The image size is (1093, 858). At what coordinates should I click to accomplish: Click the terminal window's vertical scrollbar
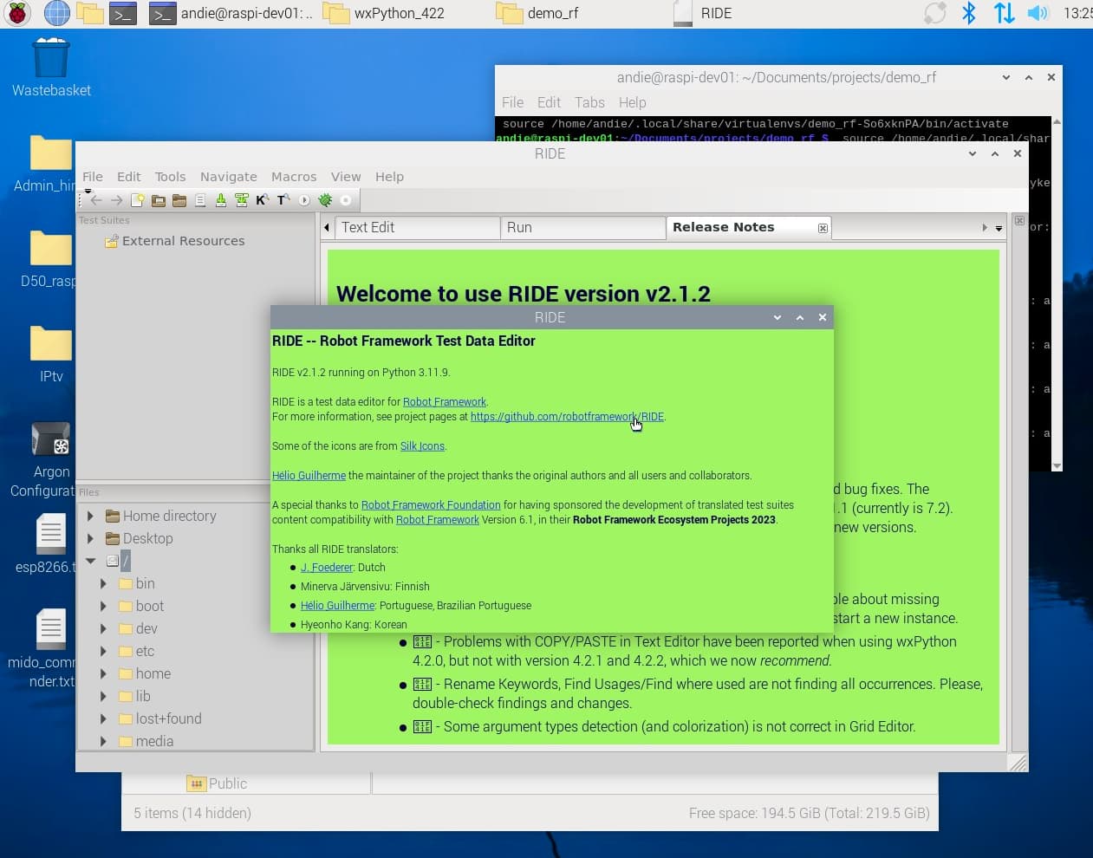coord(1057,293)
